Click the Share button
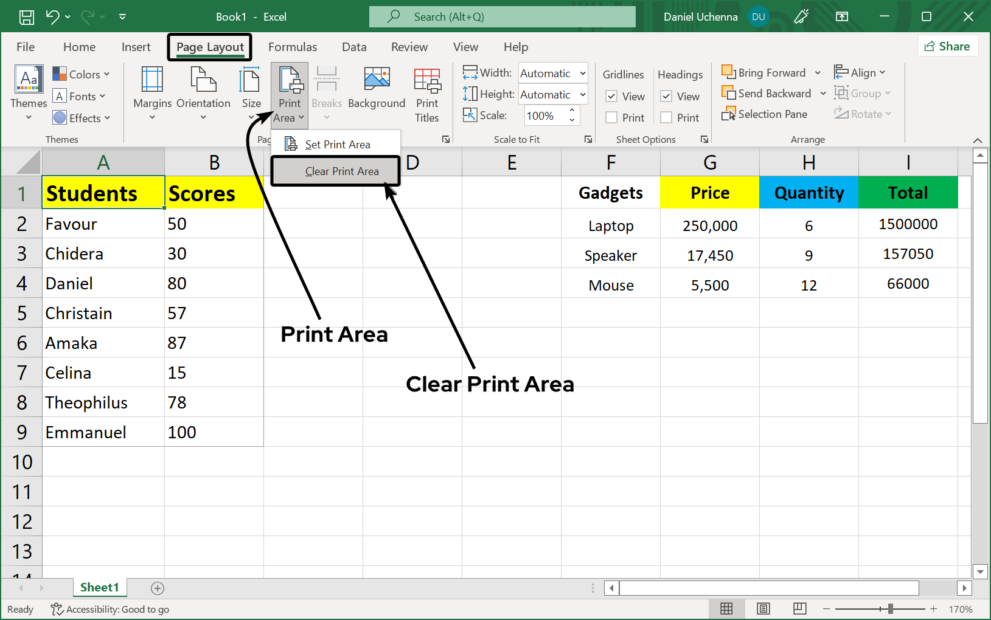 click(947, 46)
